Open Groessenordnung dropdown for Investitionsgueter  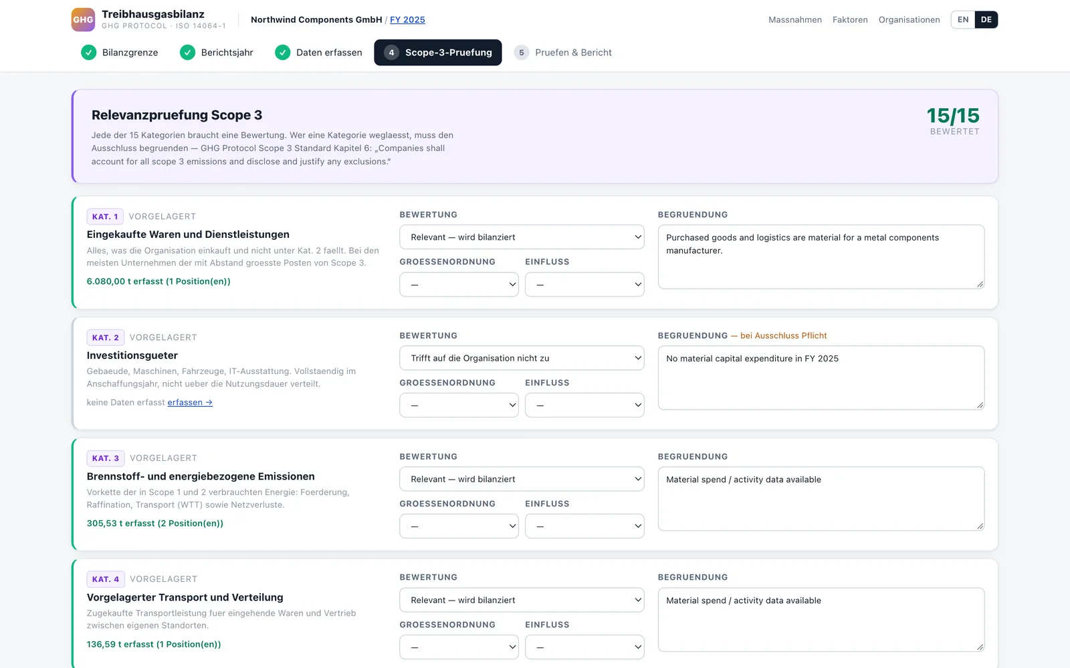pos(459,405)
